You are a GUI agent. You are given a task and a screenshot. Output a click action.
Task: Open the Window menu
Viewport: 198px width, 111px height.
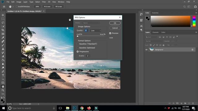click(61, 2)
